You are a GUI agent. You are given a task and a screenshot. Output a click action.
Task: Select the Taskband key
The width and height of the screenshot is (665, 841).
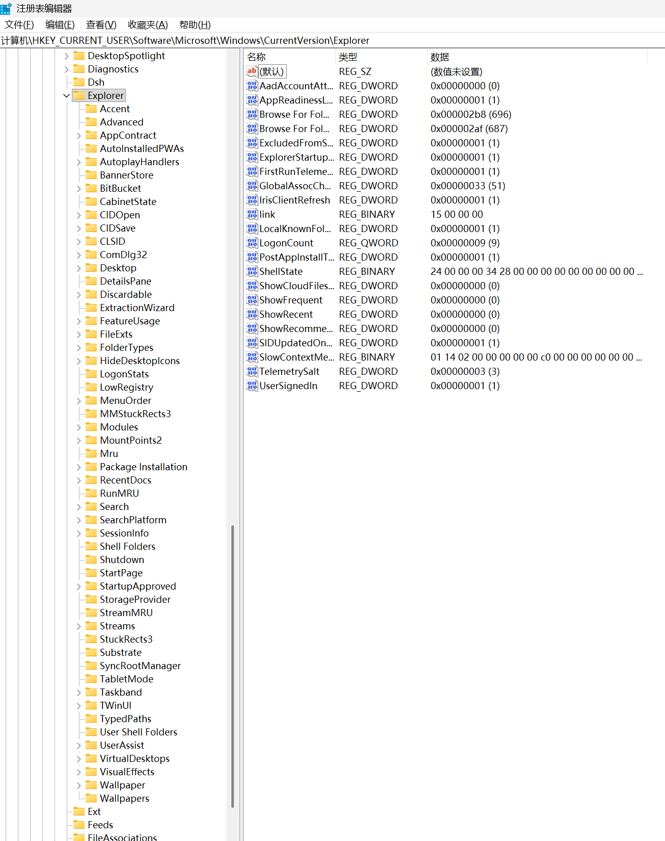point(121,692)
